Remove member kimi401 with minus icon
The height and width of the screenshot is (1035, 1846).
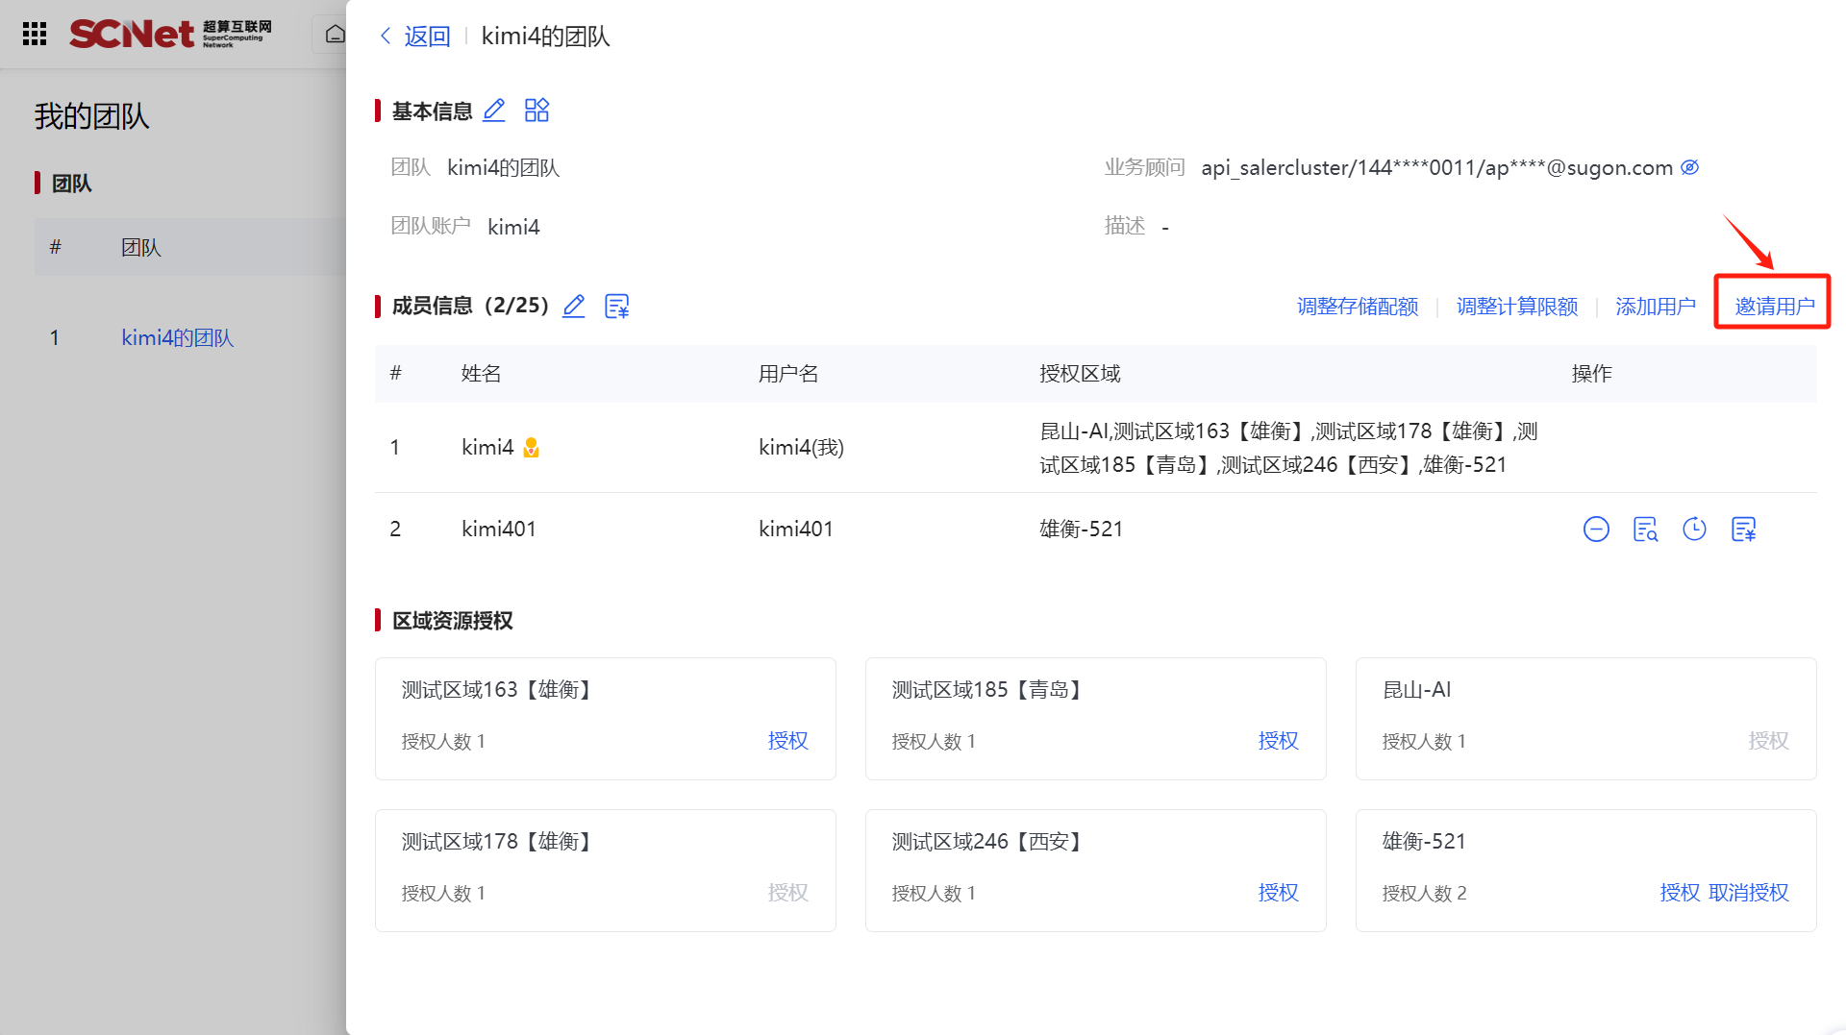tap(1596, 529)
